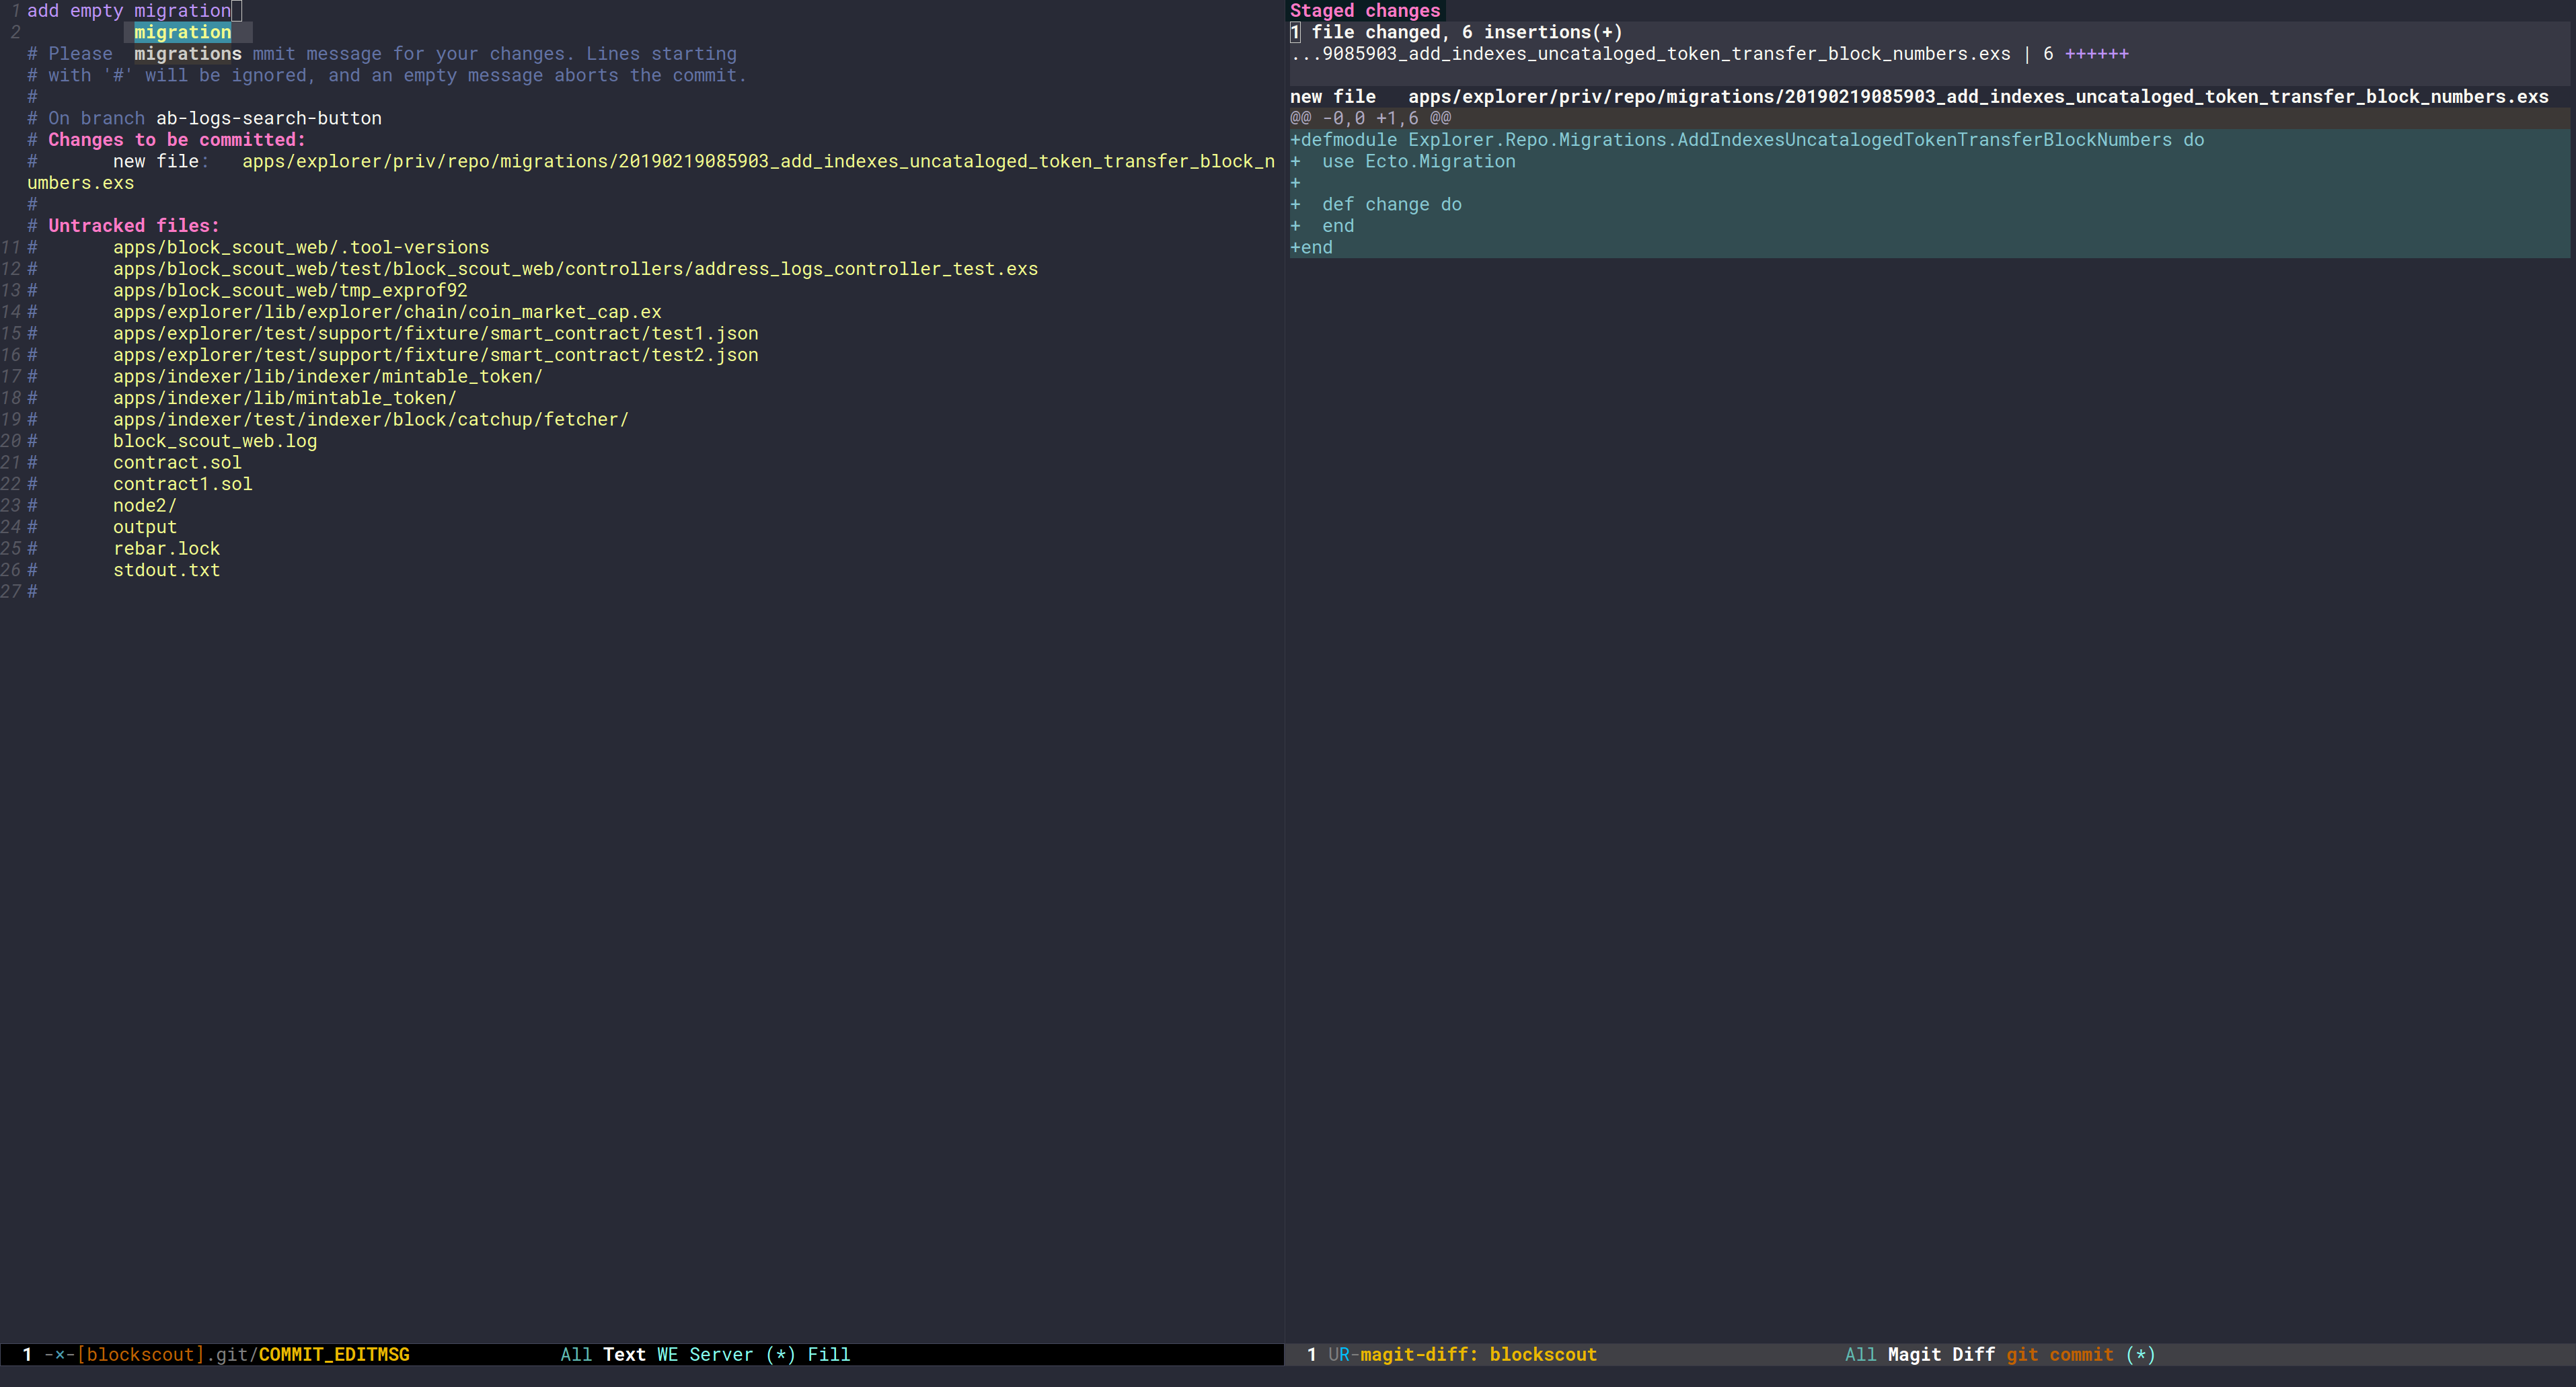Click 'Fill' minor mode indicator in mode line
This screenshot has height=1387, width=2576.
point(829,1354)
